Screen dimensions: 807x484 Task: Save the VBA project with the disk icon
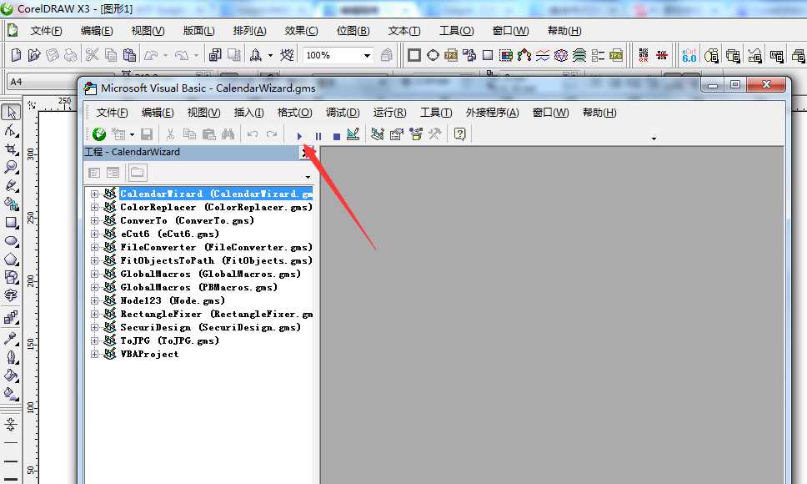pos(147,134)
